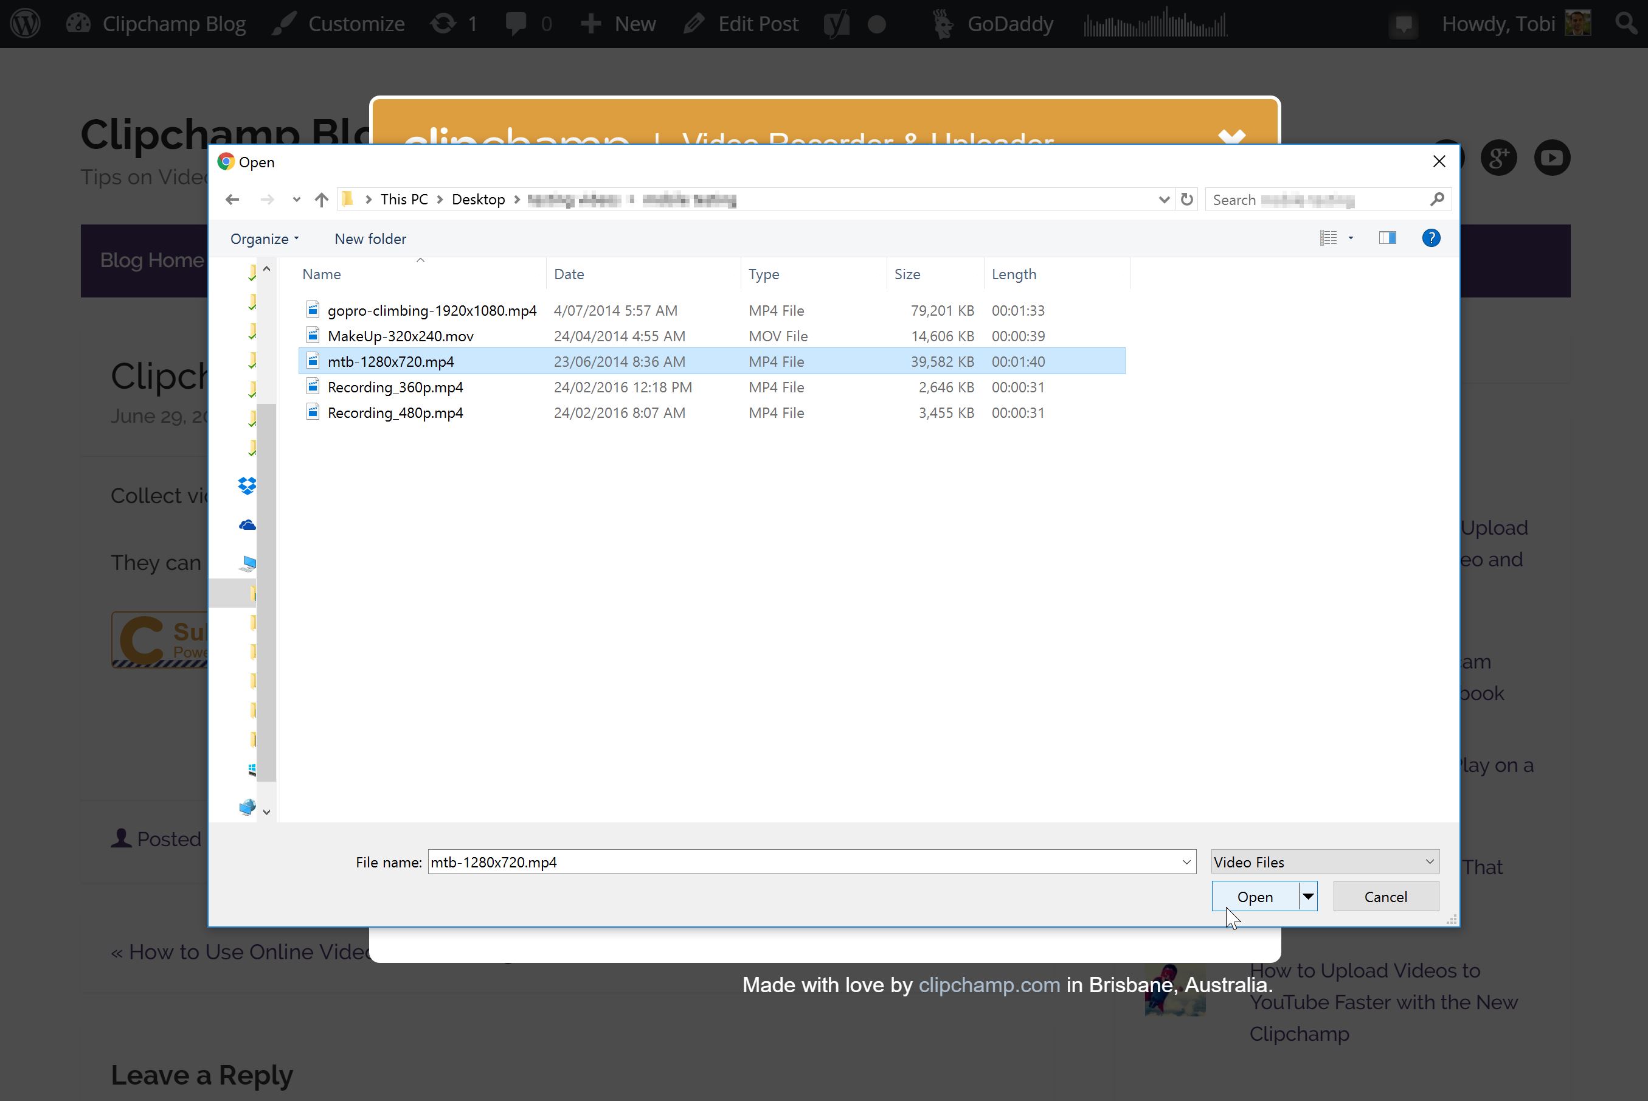
Task: Select mtb-1280x720.mp4 file name
Action: tap(390, 361)
